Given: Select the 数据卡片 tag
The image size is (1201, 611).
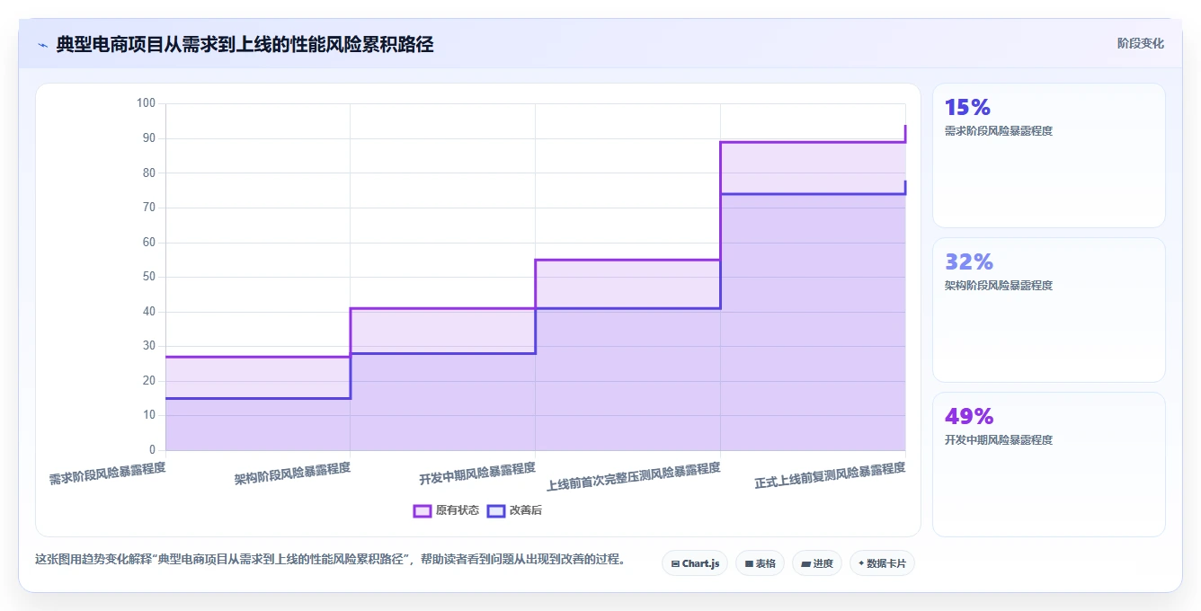Looking at the screenshot, I should 882,563.
